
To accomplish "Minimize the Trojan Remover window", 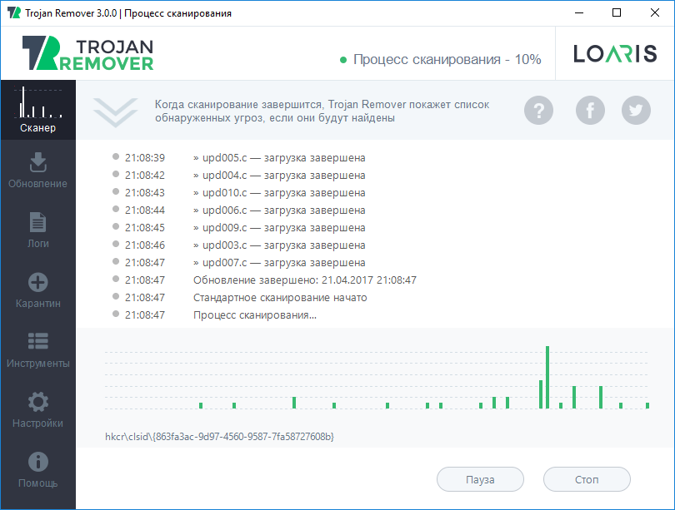I will [579, 12].
